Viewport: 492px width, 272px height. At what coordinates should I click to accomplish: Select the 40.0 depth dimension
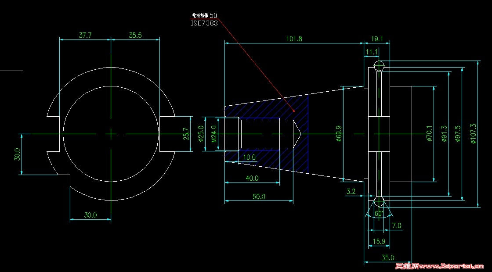point(252,178)
